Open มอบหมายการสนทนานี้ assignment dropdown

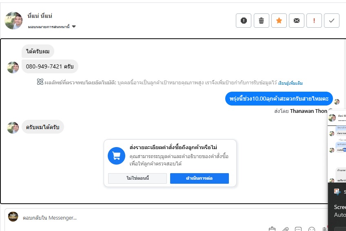[x=52, y=27]
